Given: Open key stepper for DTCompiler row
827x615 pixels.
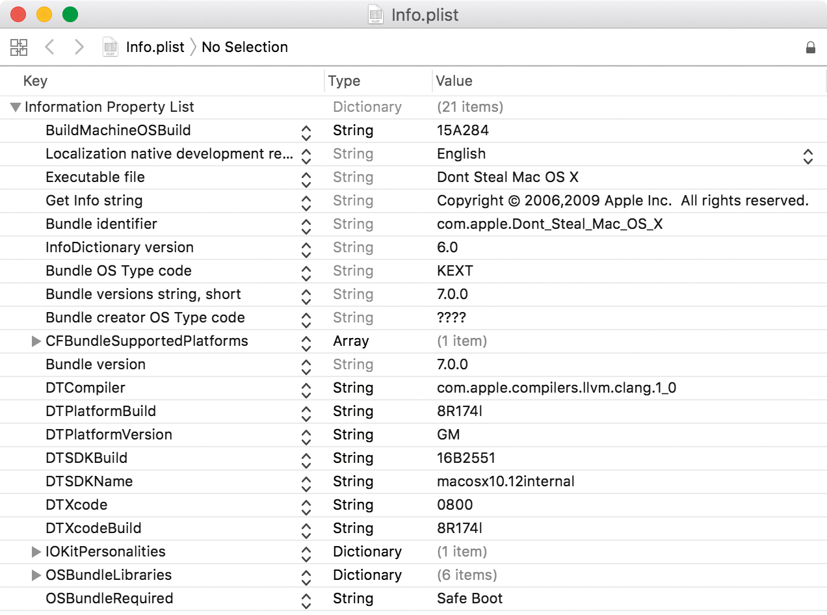Looking at the screenshot, I should point(306,391).
